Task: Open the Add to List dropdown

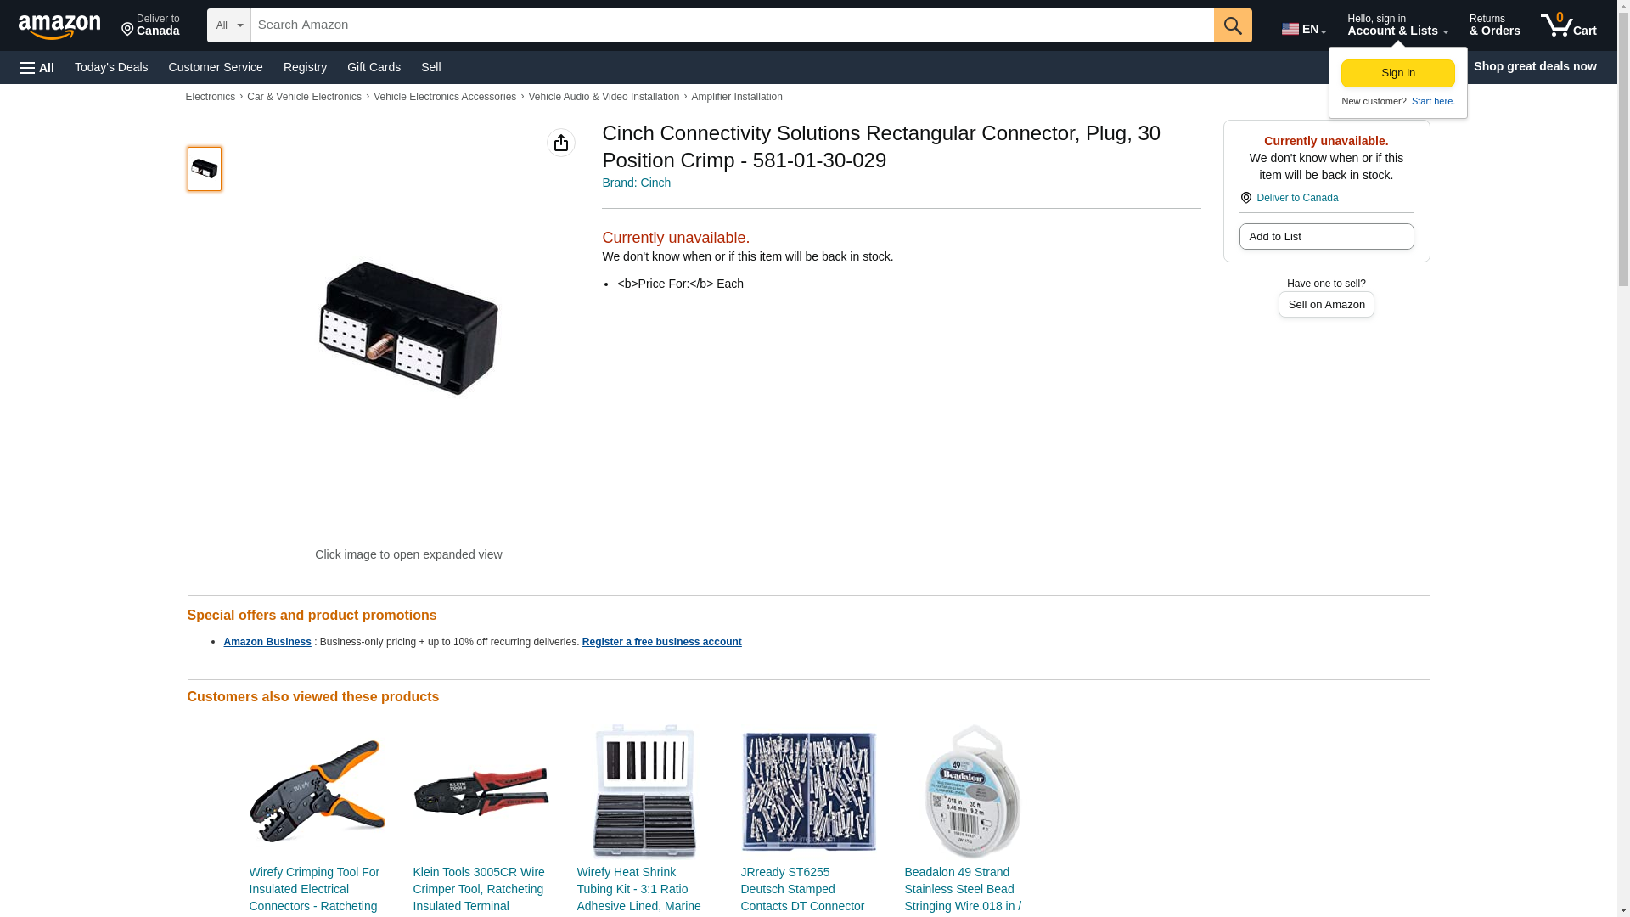Action: point(1326,237)
